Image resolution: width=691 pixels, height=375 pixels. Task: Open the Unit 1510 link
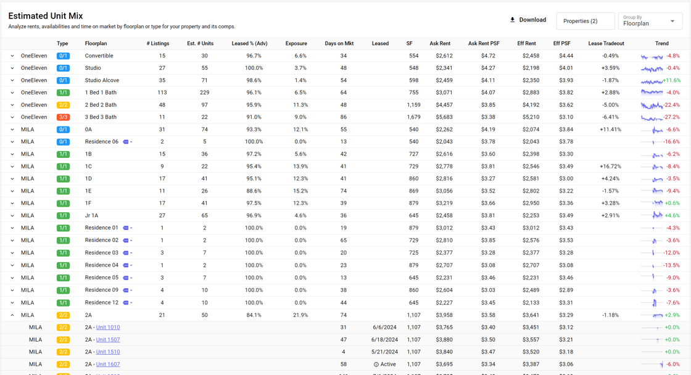coord(108,352)
